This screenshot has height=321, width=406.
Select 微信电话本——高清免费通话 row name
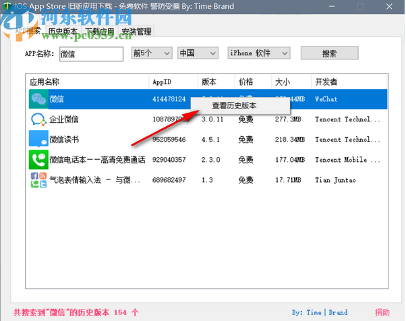tap(97, 160)
